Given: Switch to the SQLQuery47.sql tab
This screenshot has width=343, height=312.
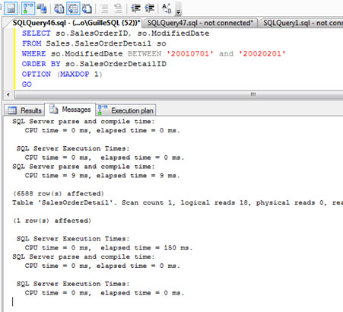Looking at the screenshot, I should point(200,23).
